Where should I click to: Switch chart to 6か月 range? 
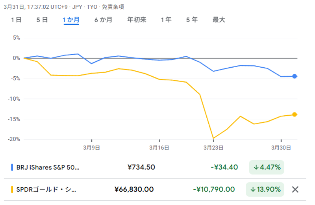(x=103, y=20)
